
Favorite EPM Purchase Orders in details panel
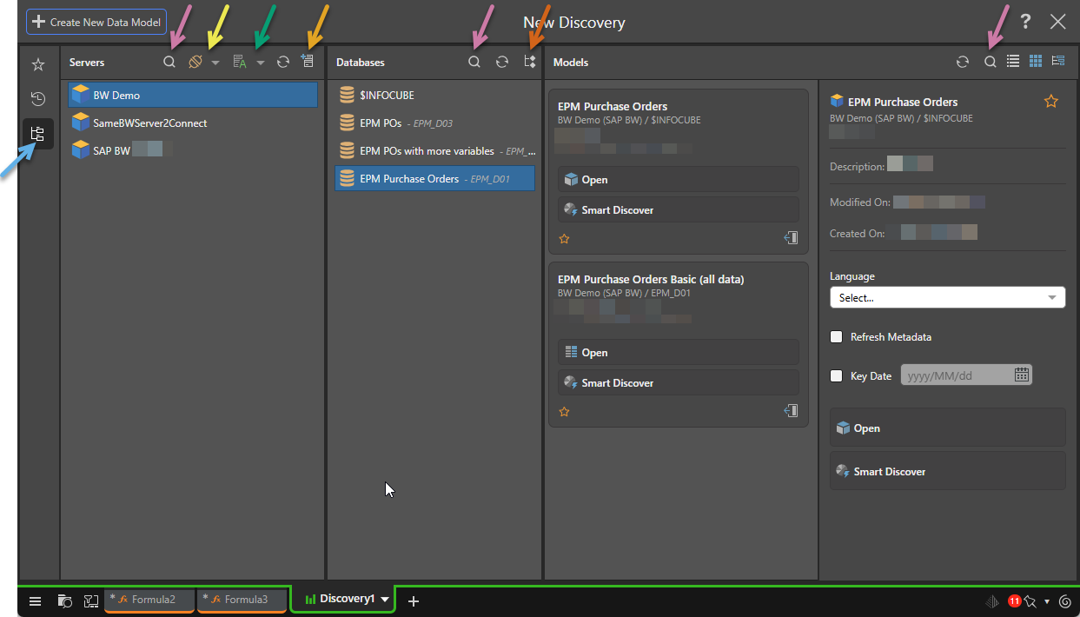pos(1051,102)
